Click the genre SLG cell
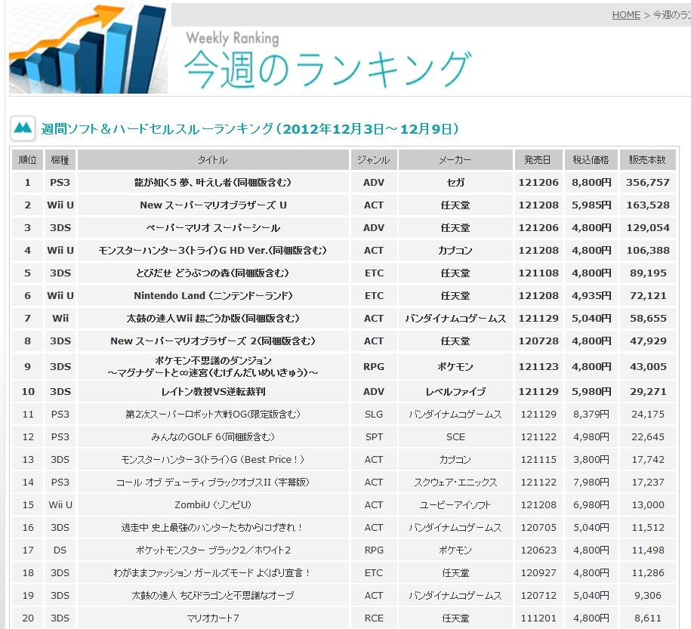The image size is (691, 629). coord(374,415)
